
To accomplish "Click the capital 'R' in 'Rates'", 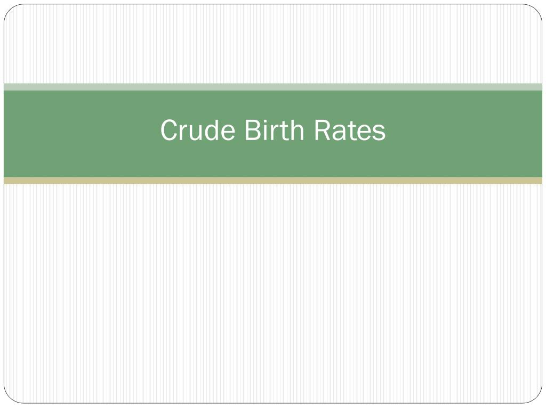I will (323, 130).
